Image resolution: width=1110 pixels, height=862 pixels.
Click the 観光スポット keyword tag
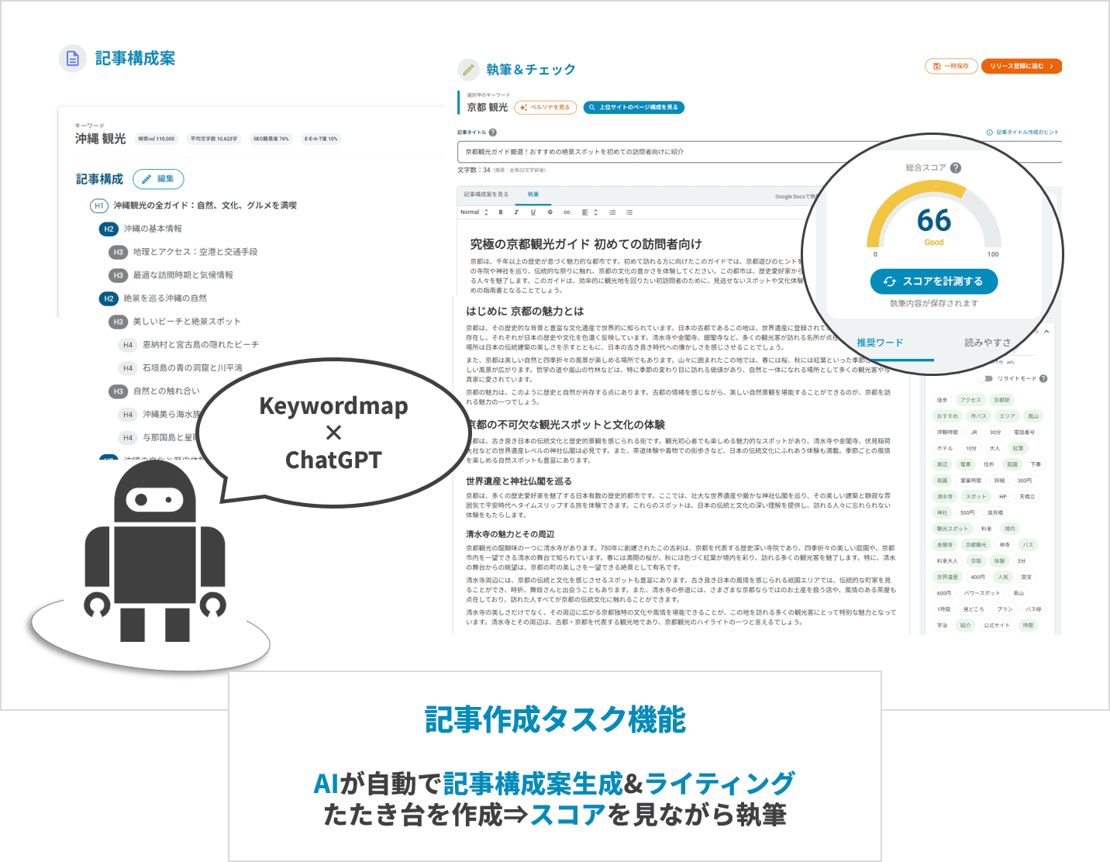(952, 529)
